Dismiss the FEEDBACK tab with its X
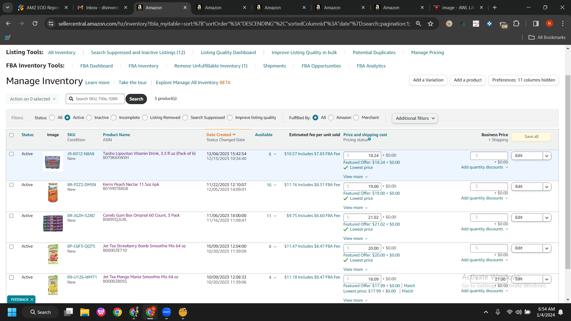Screen dimensions: 571x321 point(32,300)
